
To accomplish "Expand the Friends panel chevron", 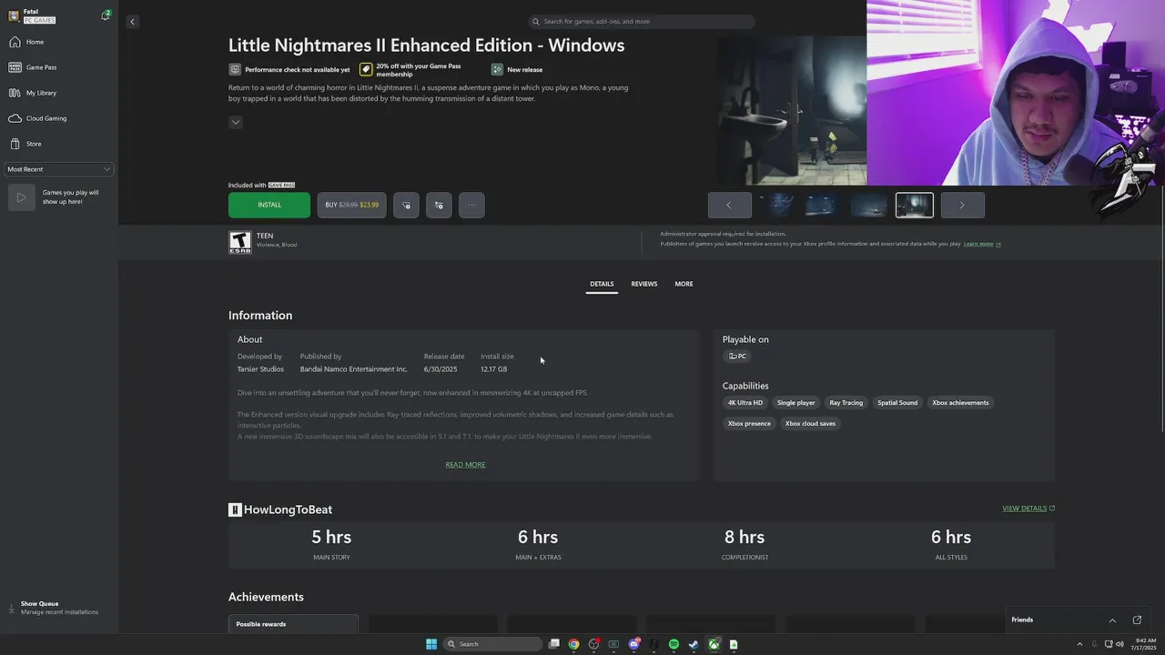I will pyautogui.click(x=1112, y=620).
